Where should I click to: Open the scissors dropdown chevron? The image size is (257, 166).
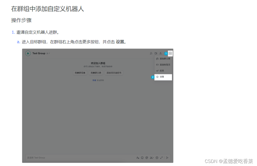tap(153, 157)
